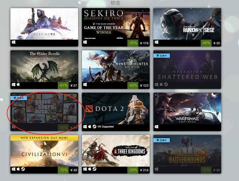Image resolution: width=239 pixels, height=181 pixels.
Task: Click the ¥ 27 price of Elder Scrolls Online
Action: point(74,85)
